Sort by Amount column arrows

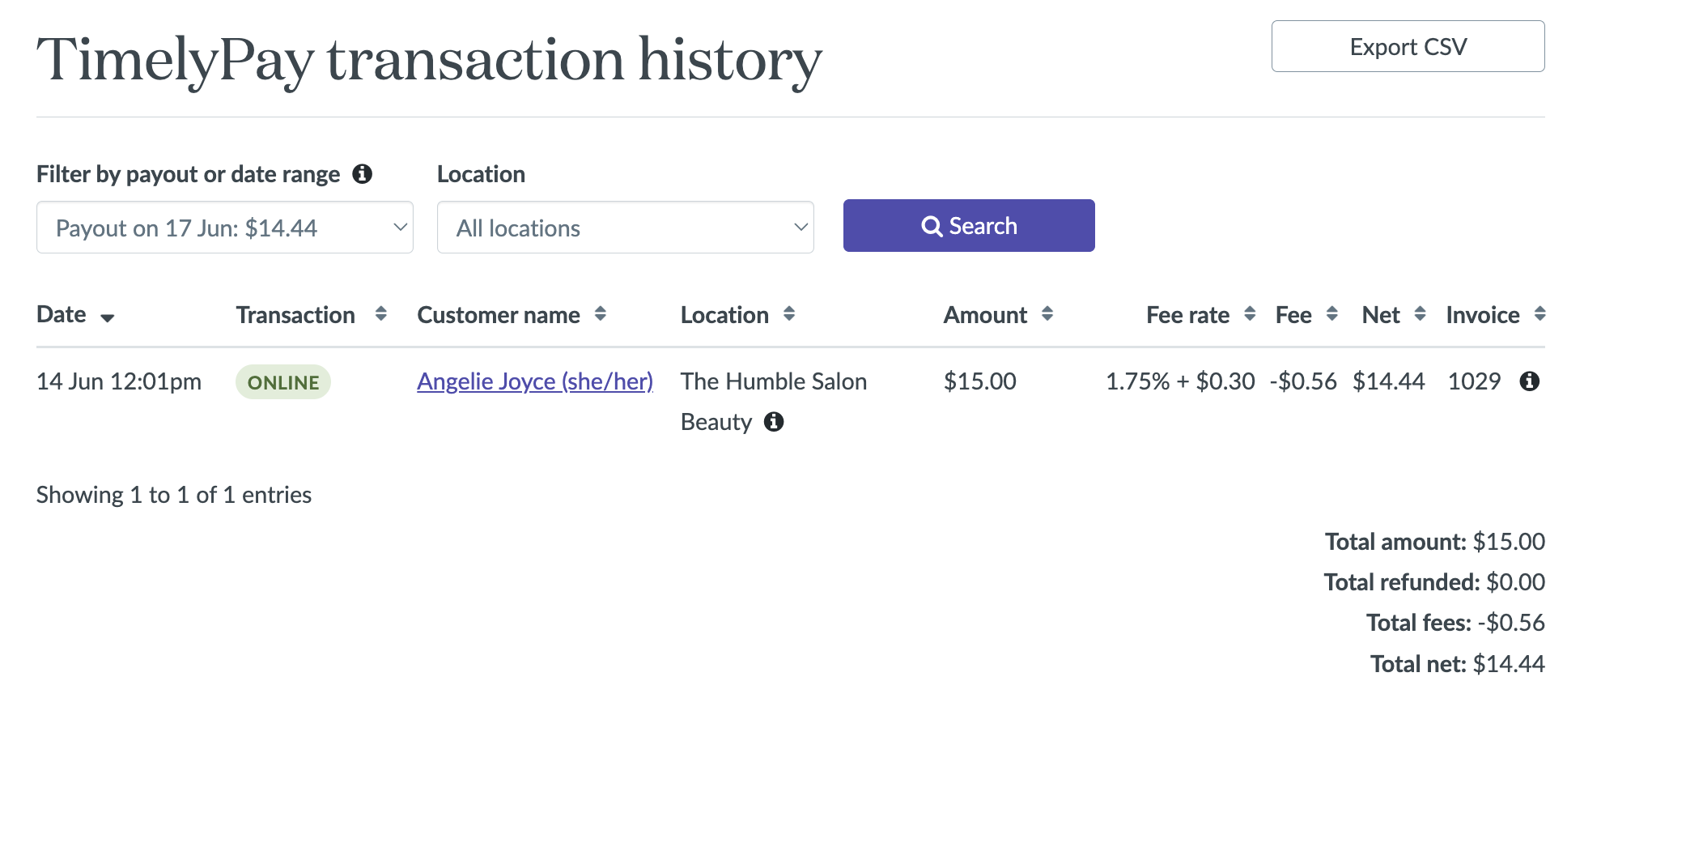(1047, 314)
